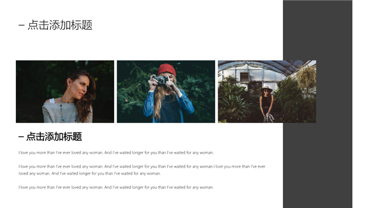Select the top title placeholder 点击添加标题

[55, 25]
